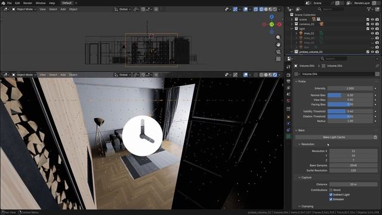Open the outliner filter dropdown

[370, 10]
